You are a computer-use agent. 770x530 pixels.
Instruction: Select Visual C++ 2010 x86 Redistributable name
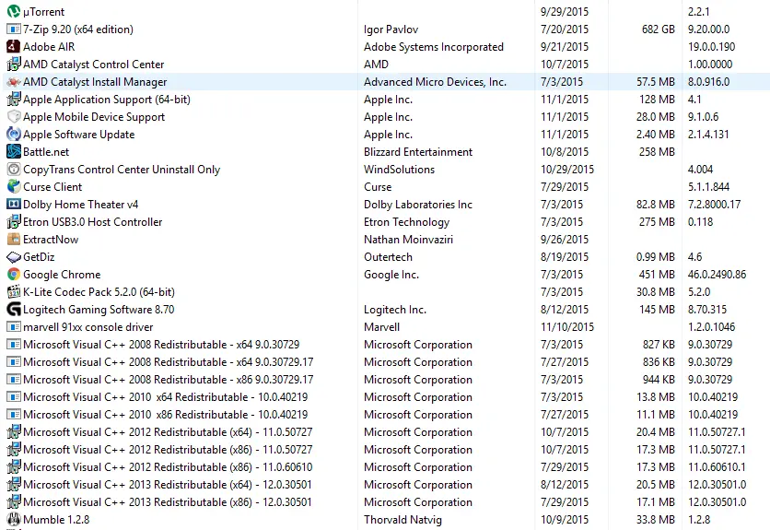click(166, 415)
